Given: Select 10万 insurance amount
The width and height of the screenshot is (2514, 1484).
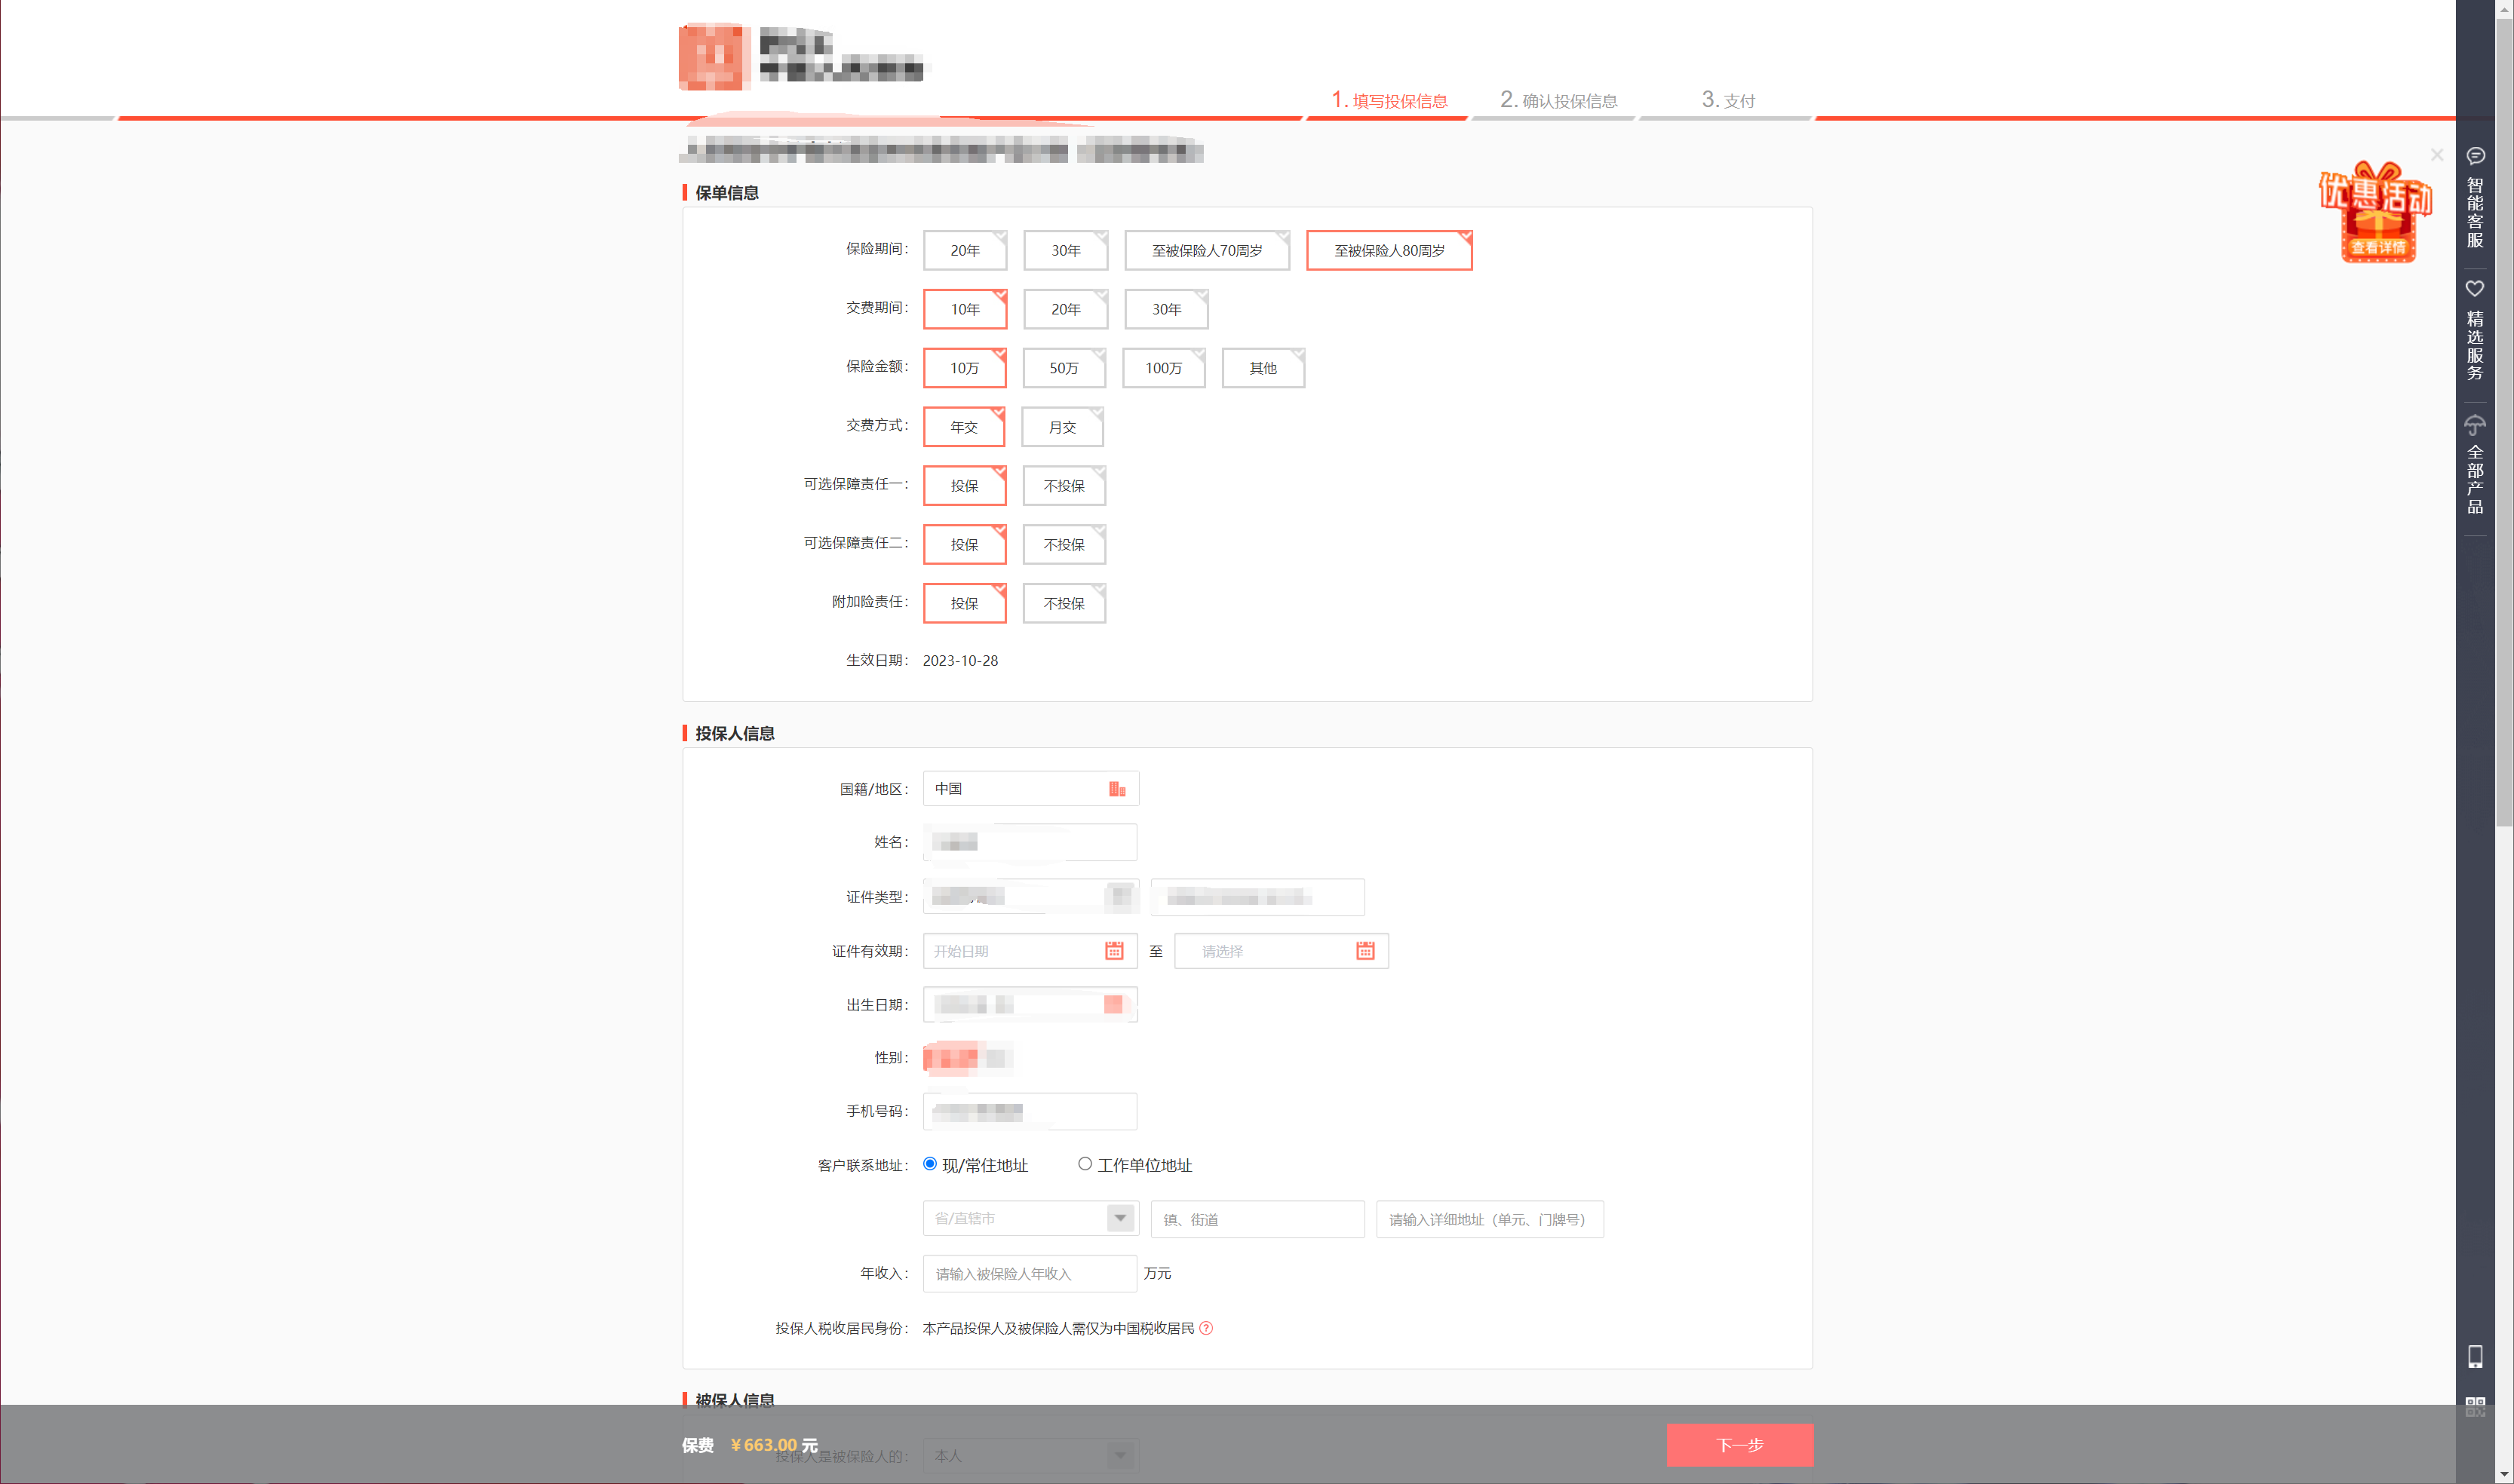Looking at the screenshot, I should 965,368.
